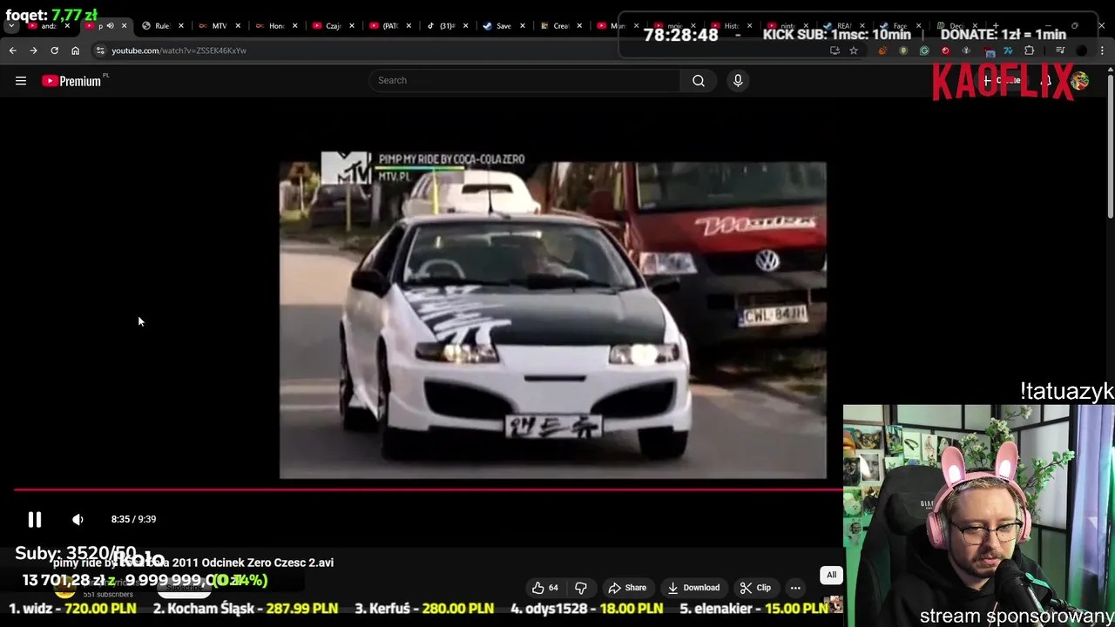
Task: Click the orange extension icon beside the star
Action: point(882,51)
